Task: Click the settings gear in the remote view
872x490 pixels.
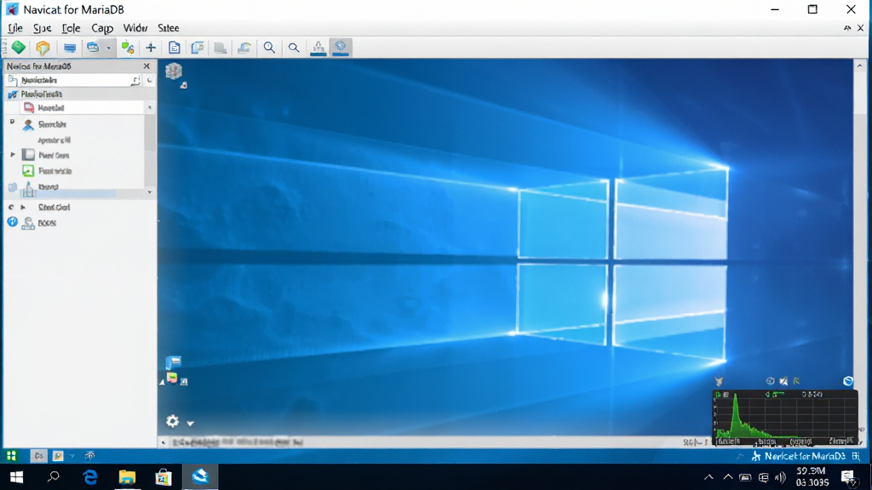Action: tap(172, 421)
